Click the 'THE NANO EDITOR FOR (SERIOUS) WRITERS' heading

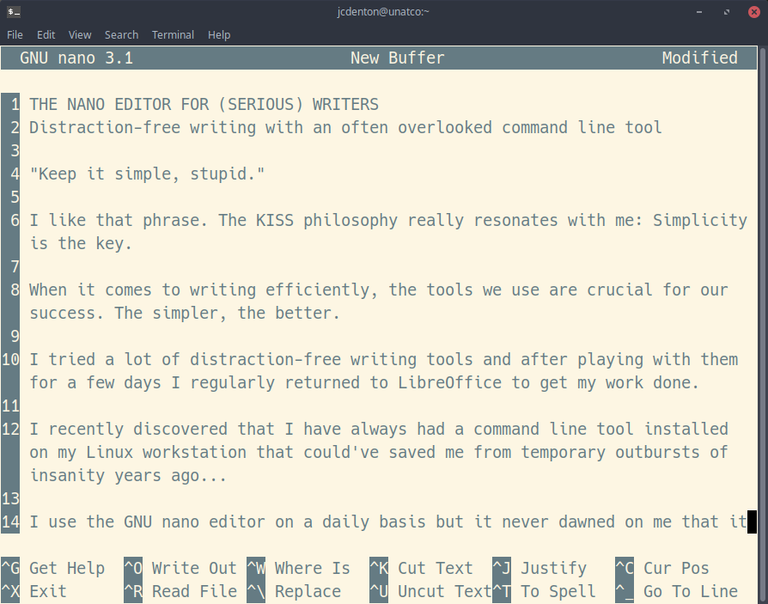point(204,104)
